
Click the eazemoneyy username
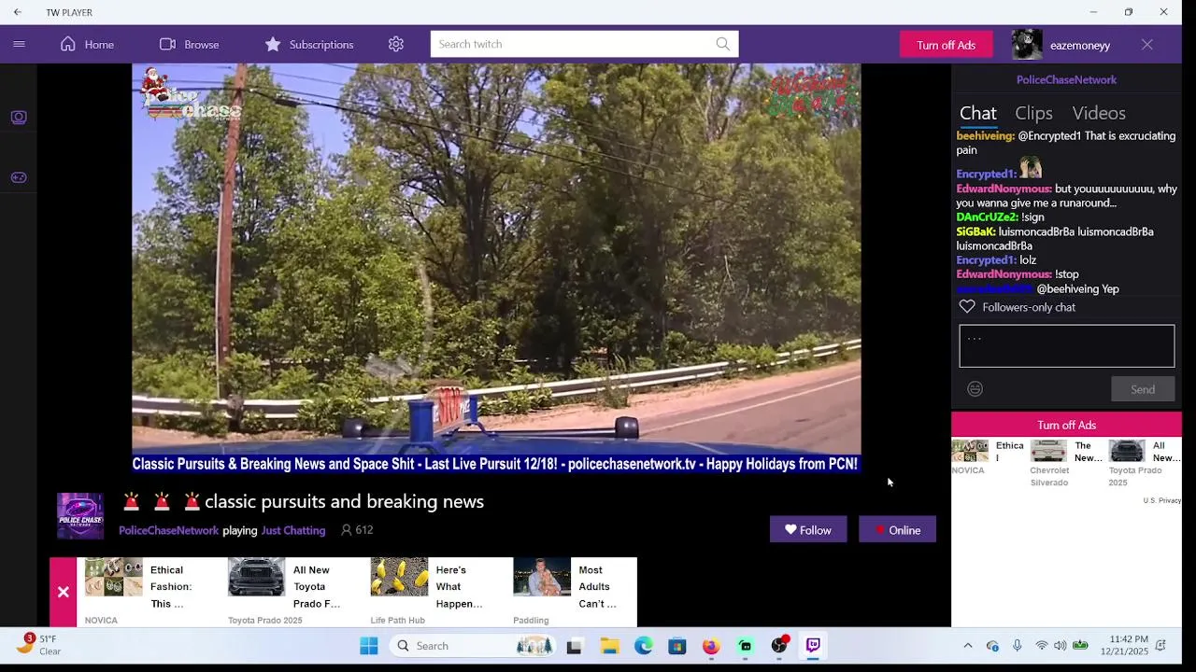pyautogui.click(x=1079, y=45)
